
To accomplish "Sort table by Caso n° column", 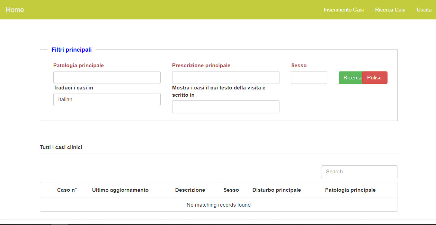I will (67, 190).
